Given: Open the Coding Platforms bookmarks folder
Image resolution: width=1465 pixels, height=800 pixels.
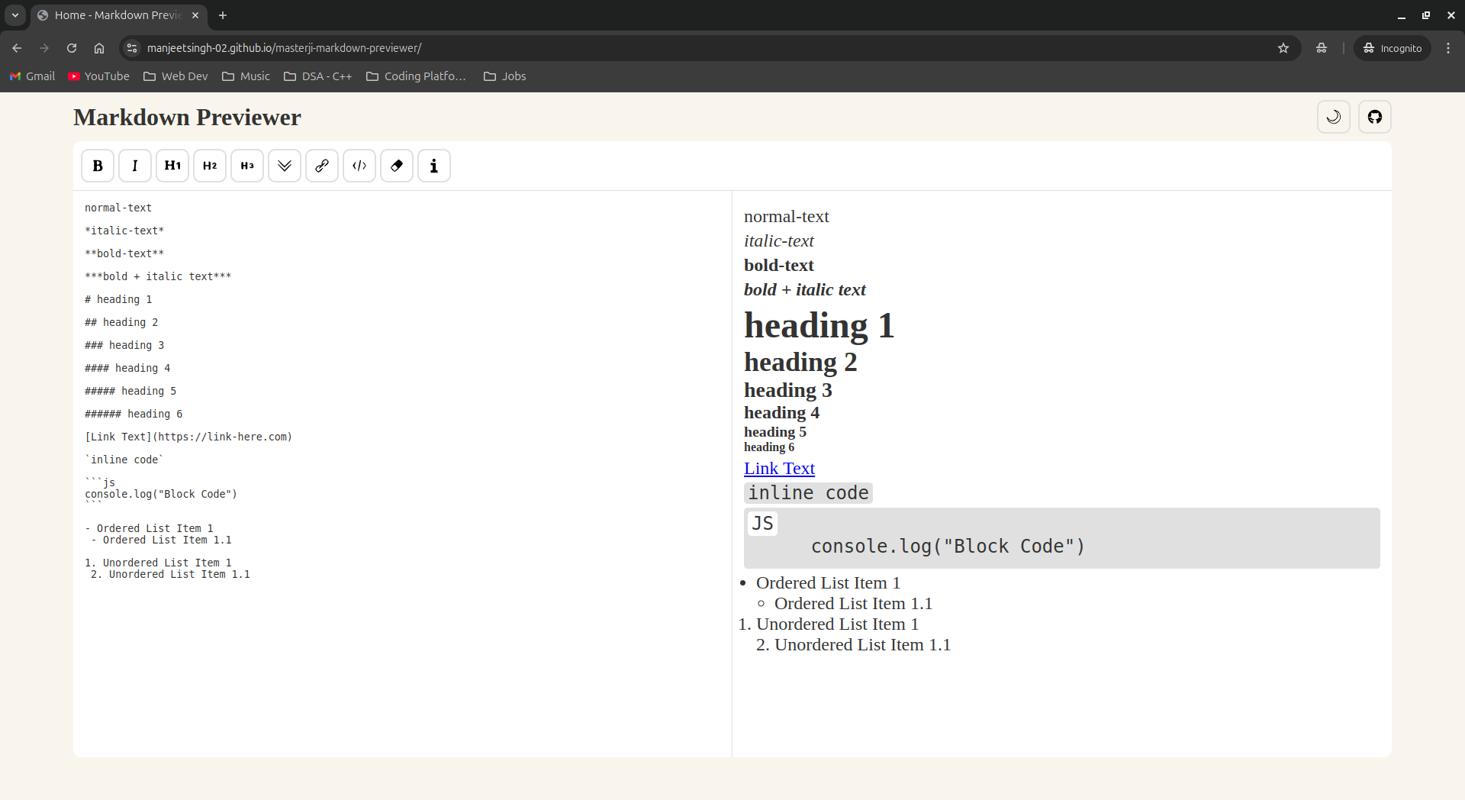Looking at the screenshot, I should [416, 76].
